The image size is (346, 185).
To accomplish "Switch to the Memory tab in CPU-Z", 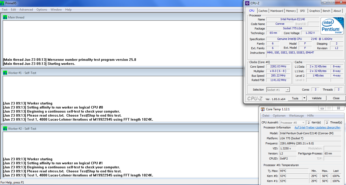I will point(291,11).
